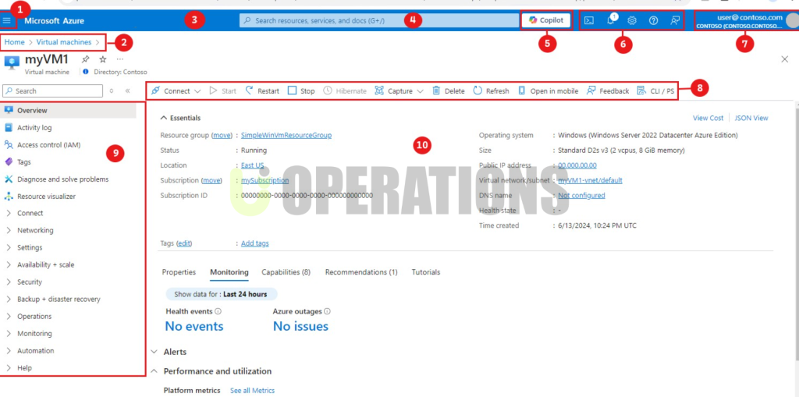Open the Recommendations (1) tab

(361, 272)
